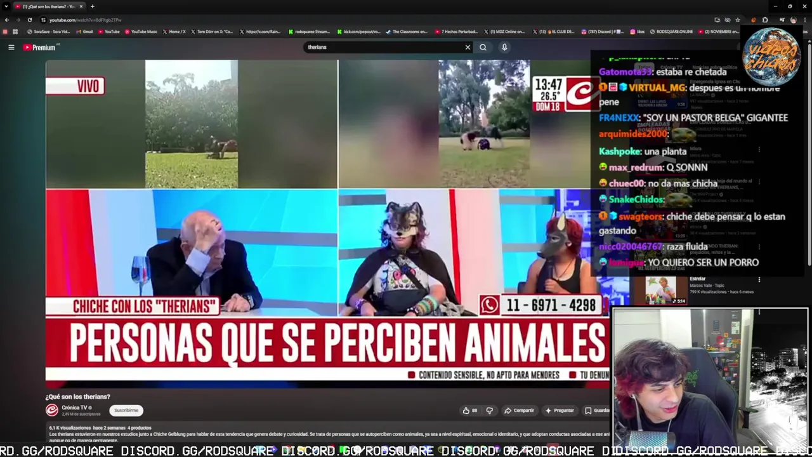Open the kick.com/popout bookmark
Viewport: 812px width, 457px height.
pos(358,32)
